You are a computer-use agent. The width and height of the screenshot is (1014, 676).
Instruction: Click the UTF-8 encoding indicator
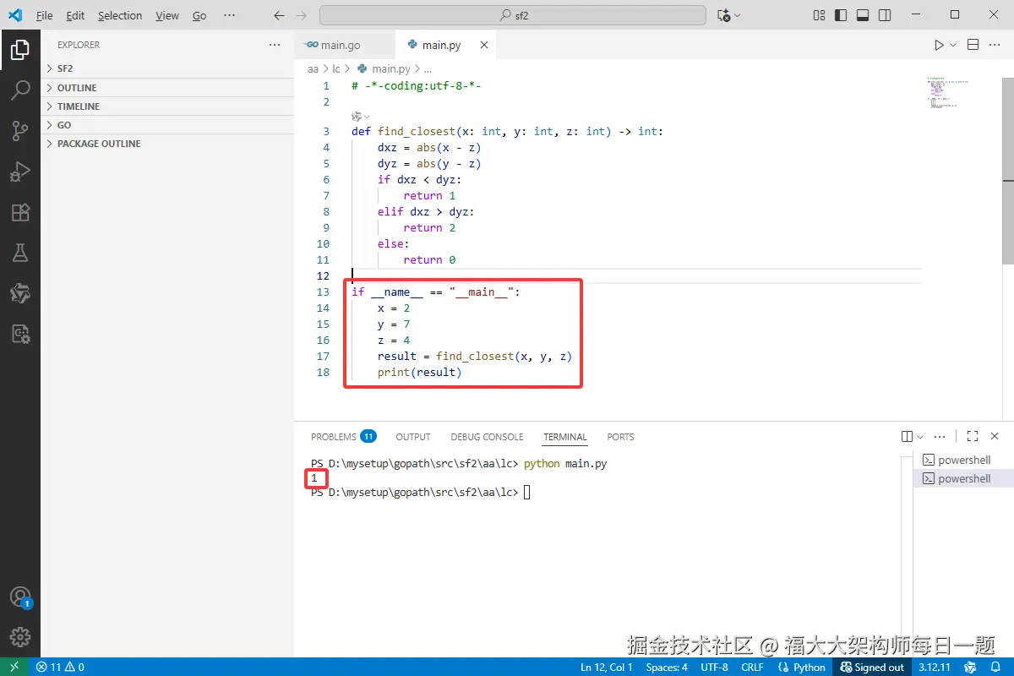pos(714,667)
